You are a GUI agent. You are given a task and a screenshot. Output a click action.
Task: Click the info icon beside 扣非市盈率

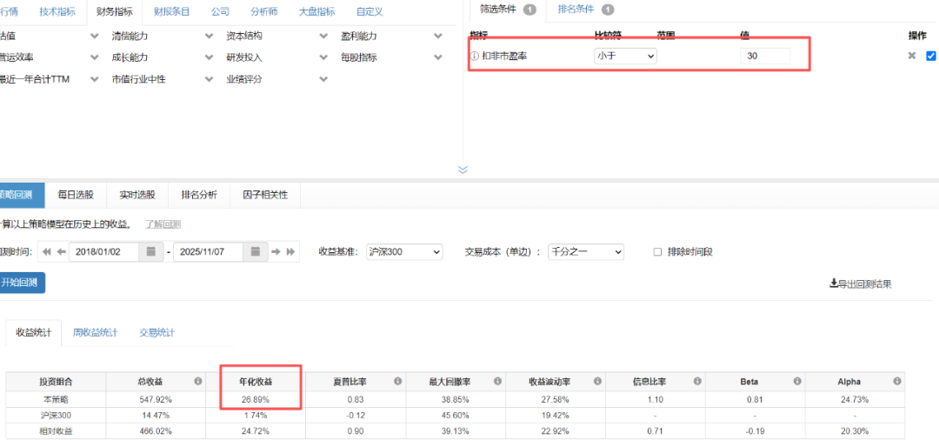point(475,57)
